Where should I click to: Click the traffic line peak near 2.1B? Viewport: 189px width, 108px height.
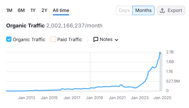pos(160,52)
